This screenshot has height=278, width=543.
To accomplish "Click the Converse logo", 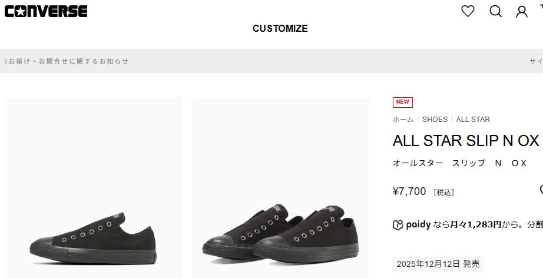I will click(46, 11).
